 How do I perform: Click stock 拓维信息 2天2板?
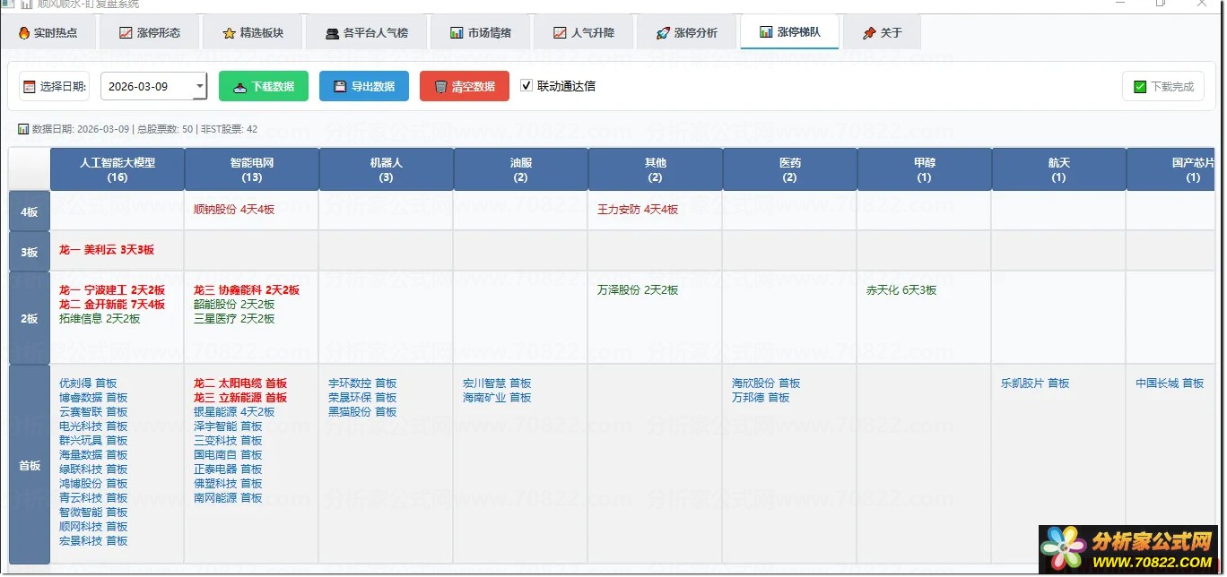tap(100, 319)
